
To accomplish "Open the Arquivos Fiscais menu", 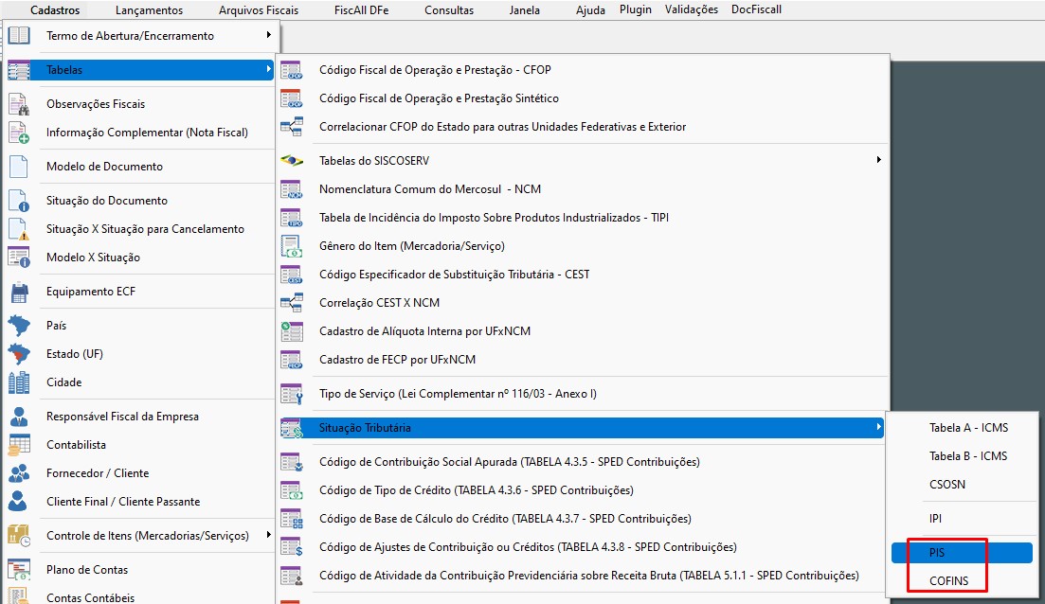I will pos(259,10).
